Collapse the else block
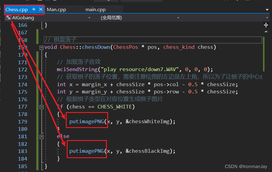The image size is (272, 172). tap(41, 137)
